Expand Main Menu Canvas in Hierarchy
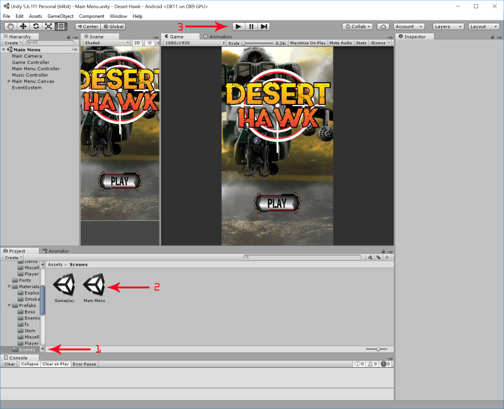Viewport: 504px width, 409px height. 9,81
